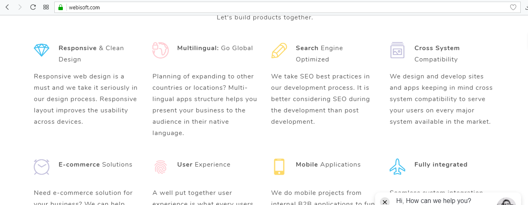Click the purple Cross System Compatibility icon
Image resolution: width=528 pixels, height=205 pixels.
click(x=397, y=50)
